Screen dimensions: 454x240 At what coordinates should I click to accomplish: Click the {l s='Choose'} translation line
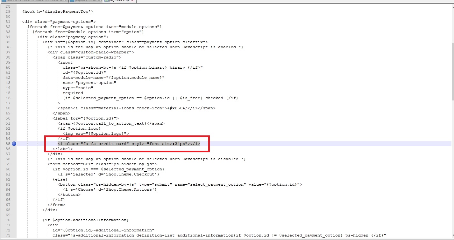click(110, 189)
